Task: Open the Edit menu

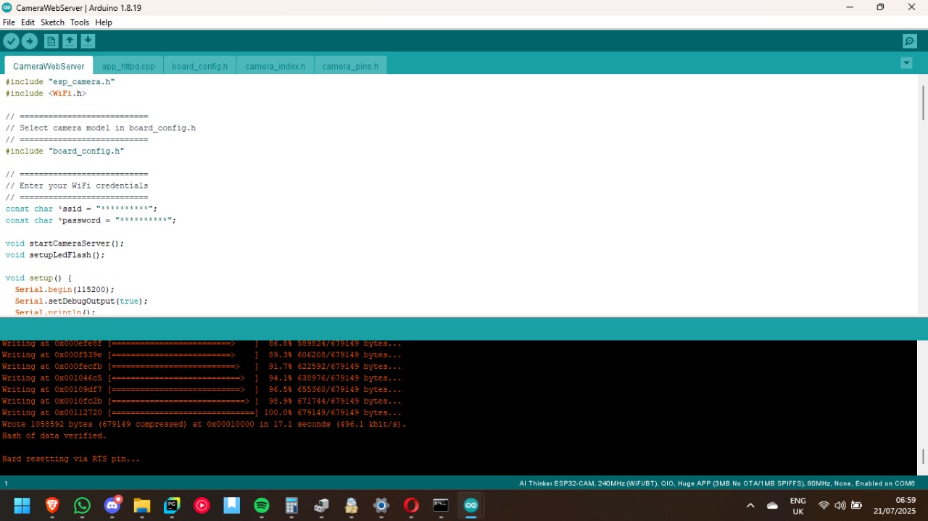Action: (28, 22)
